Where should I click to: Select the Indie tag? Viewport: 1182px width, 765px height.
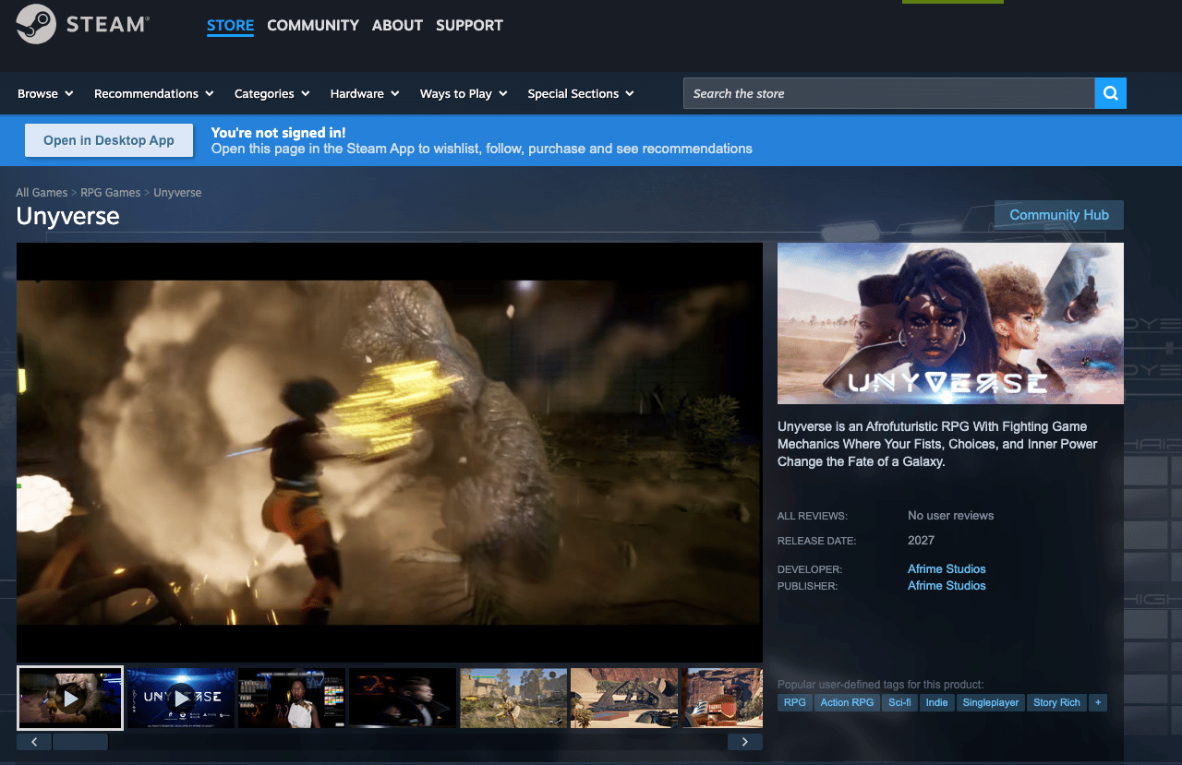(x=937, y=702)
